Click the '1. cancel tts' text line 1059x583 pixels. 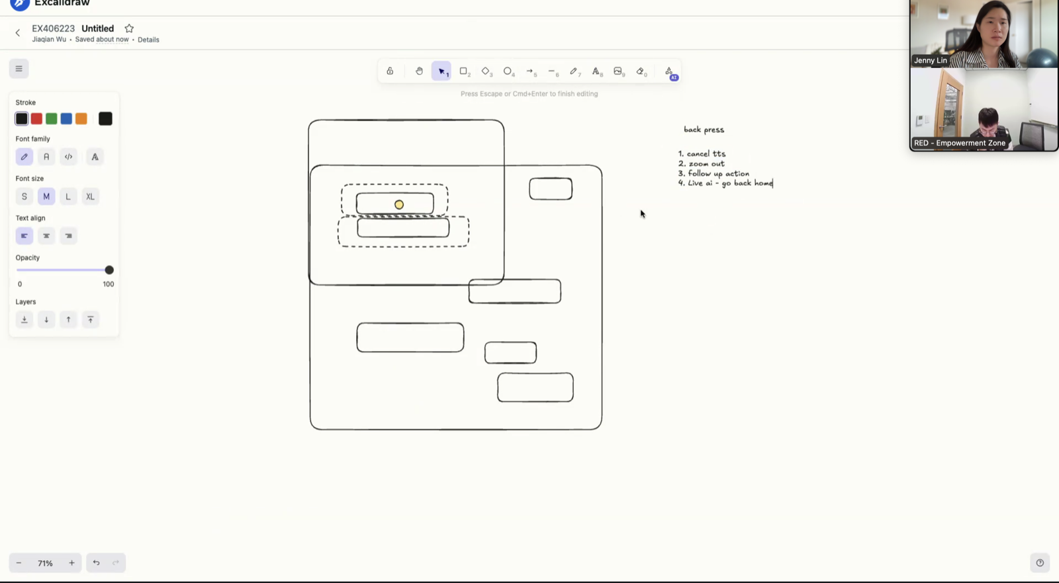[702, 154]
